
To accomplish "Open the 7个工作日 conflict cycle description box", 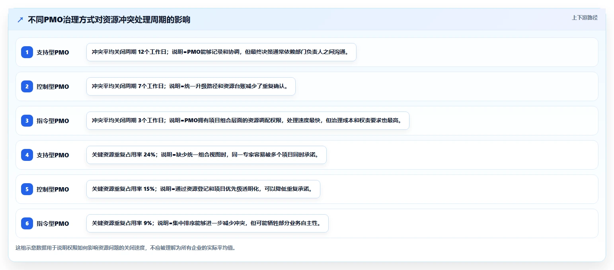I will (191, 86).
